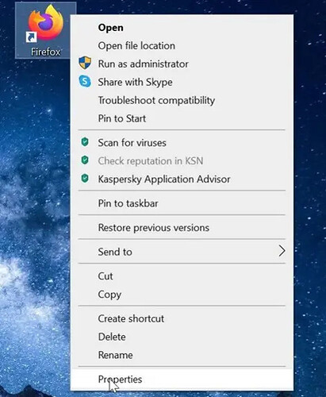Click the Skype logo icon
Screen dimensions: 326x397
(85, 81)
